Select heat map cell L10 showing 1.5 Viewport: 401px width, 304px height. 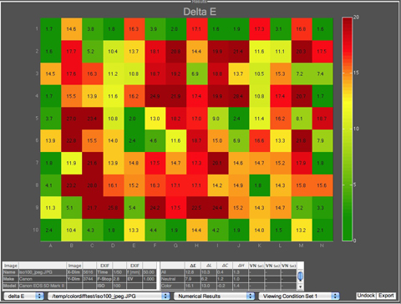coord(281,230)
